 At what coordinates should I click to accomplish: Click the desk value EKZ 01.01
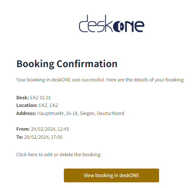(41, 97)
